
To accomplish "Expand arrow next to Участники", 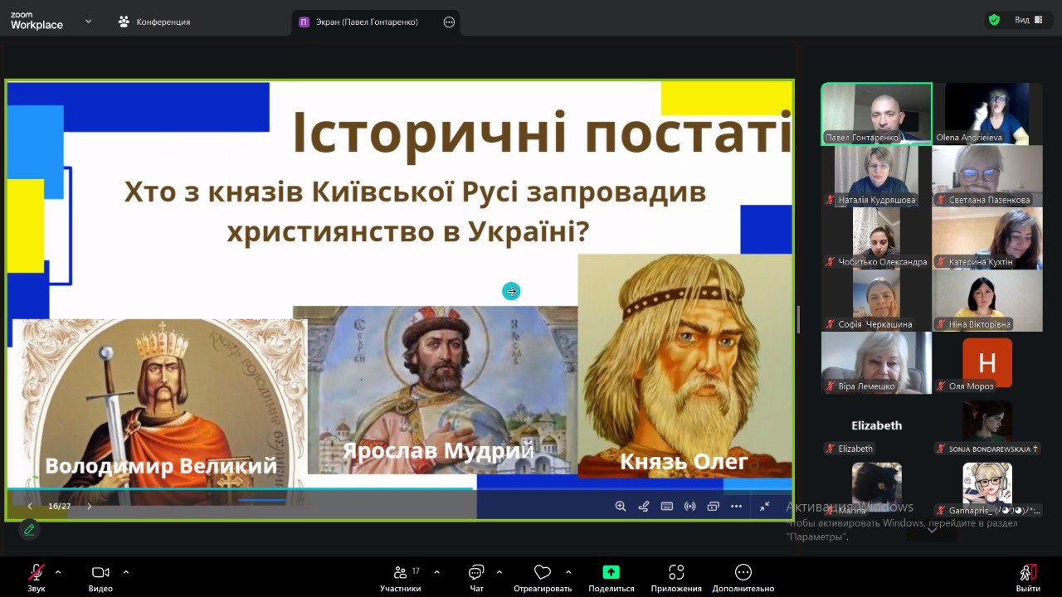I will coord(437,572).
